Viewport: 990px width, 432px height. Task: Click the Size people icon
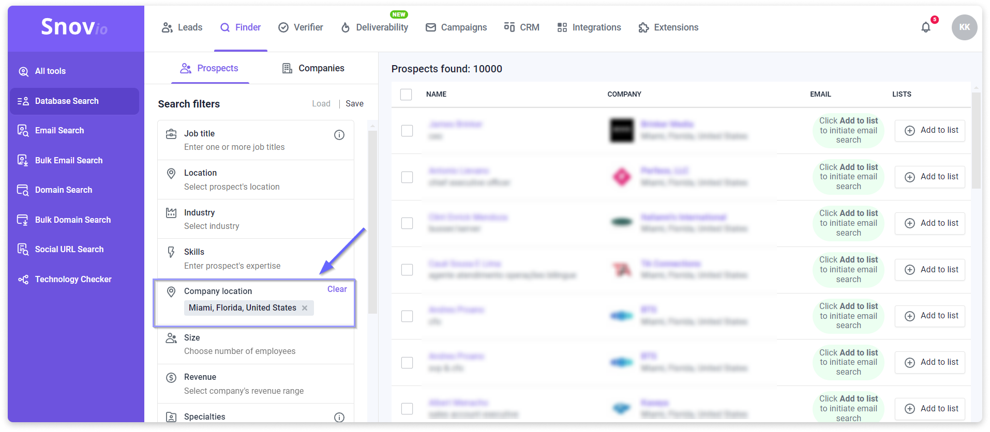coord(171,338)
